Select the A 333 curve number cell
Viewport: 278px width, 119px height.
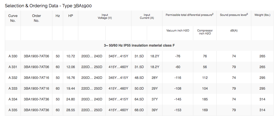coord(13,89)
